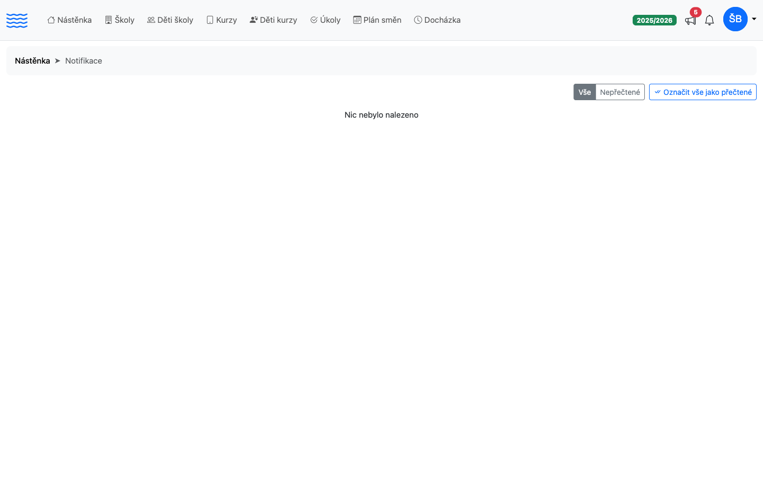
Task: Click the calendar icon beside Plán směn
Action: [x=357, y=20]
